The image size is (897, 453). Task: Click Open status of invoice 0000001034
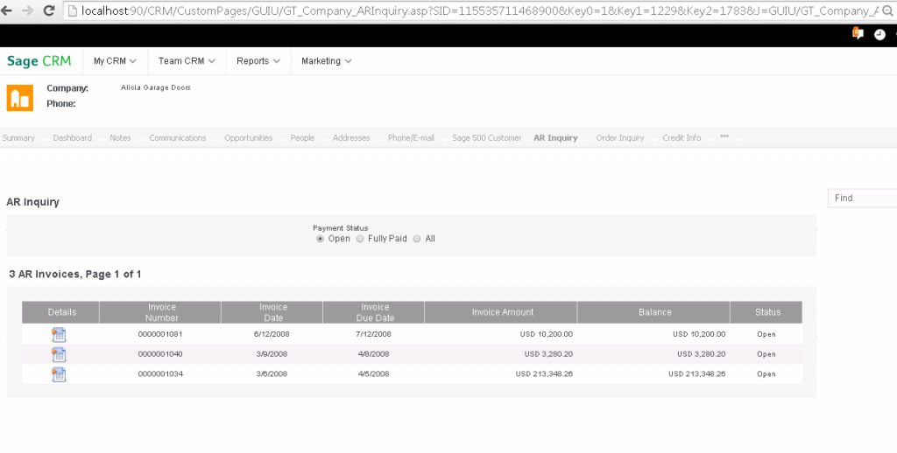766,374
